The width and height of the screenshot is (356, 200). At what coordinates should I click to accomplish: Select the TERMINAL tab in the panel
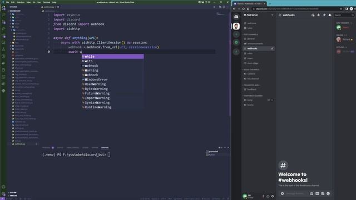[105, 148]
